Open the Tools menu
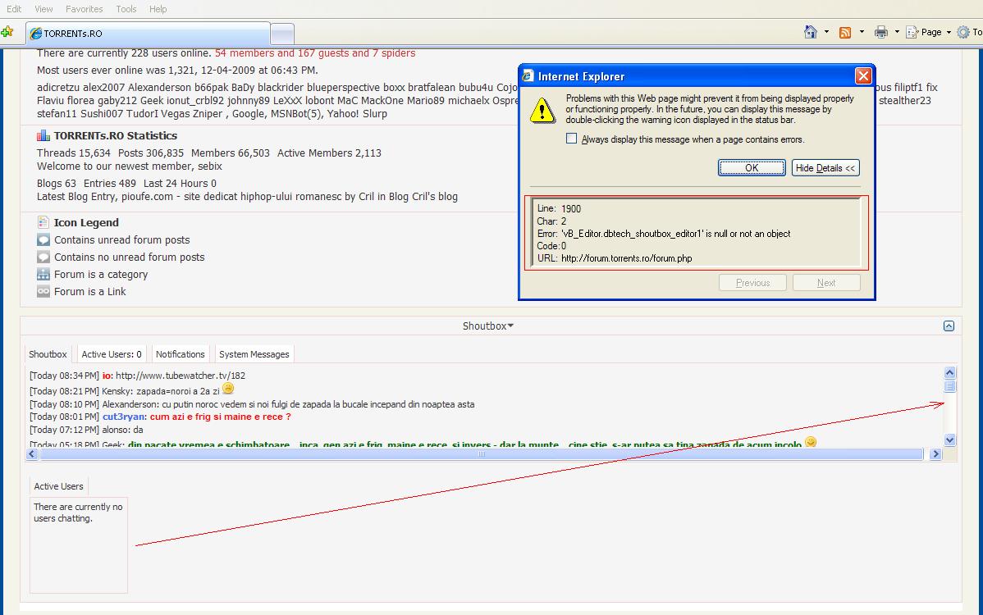This screenshot has height=615, width=983. click(x=126, y=9)
